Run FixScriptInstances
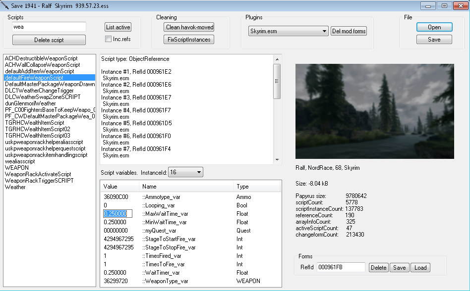This screenshot has height=291, width=470. (188, 40)
